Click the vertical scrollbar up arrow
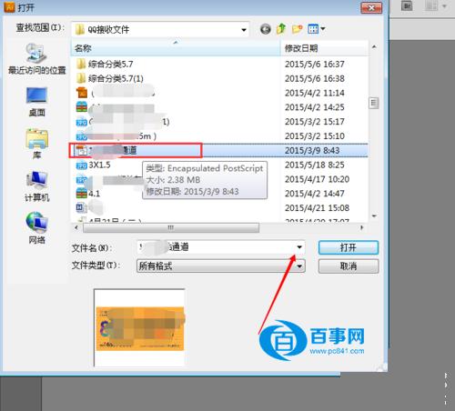The width and height of the screenshot is (455, 411). 374,47
